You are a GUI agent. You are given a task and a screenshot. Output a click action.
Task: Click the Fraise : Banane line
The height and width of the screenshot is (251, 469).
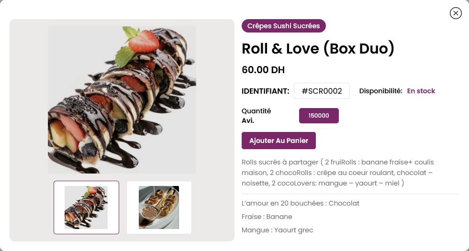point(267,217)
